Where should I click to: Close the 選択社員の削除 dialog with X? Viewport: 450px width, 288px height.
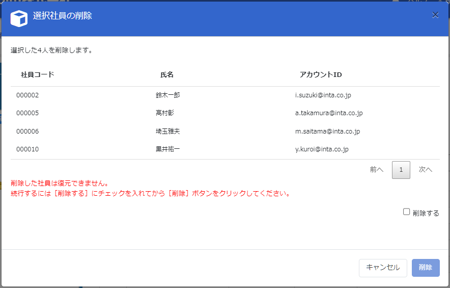[x=435, y=15]
